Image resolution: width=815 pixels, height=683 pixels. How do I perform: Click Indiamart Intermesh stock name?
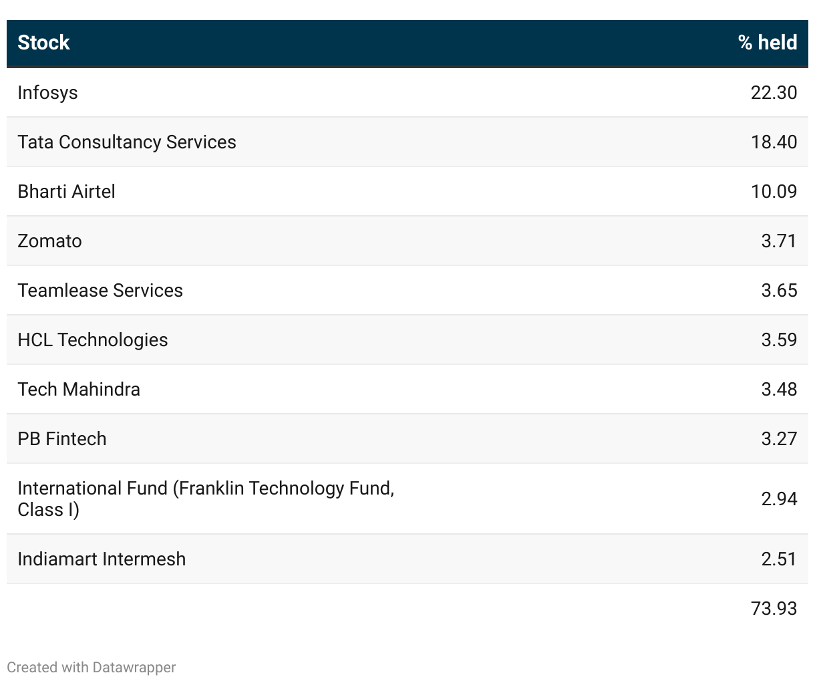tap(102, 559)
